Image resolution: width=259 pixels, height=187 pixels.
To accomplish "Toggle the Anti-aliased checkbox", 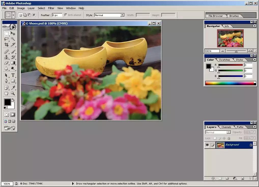I will pos(66,15).
